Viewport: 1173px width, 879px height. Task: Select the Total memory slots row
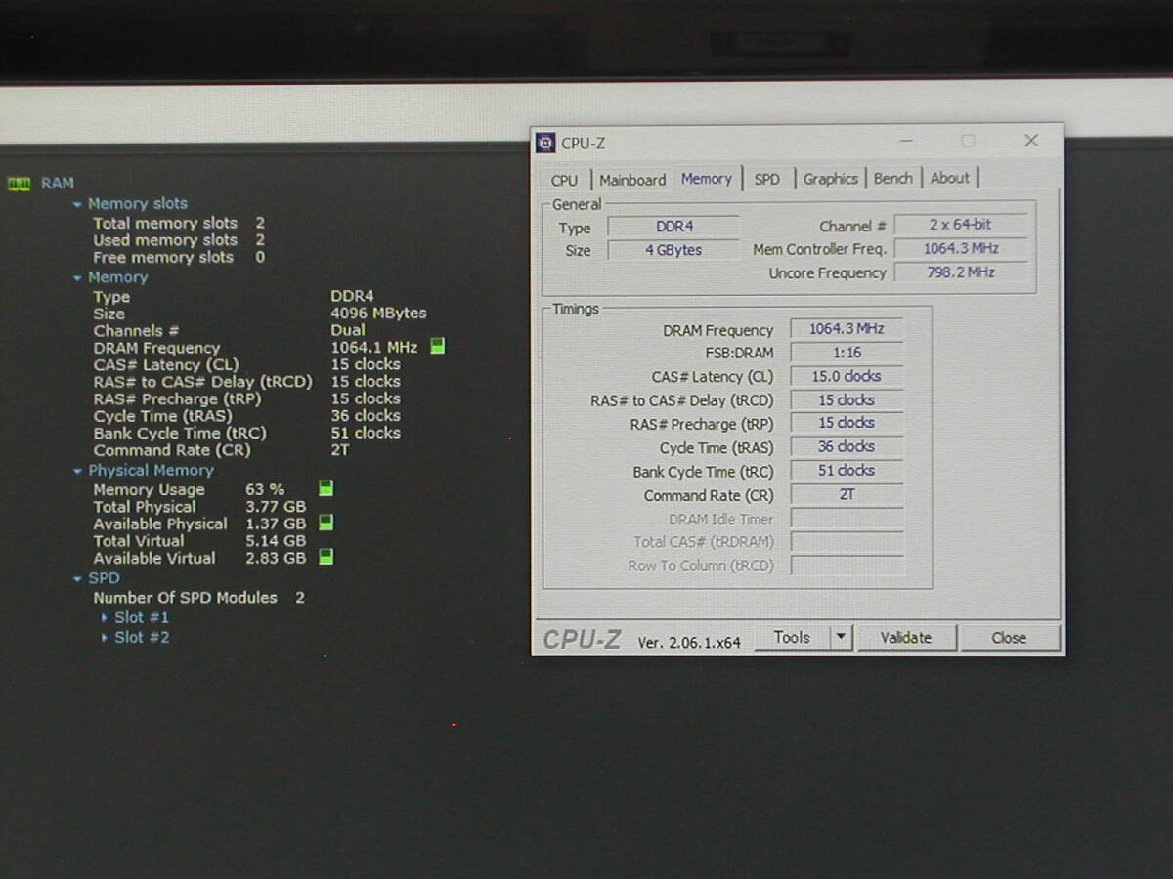click(179, 223)
